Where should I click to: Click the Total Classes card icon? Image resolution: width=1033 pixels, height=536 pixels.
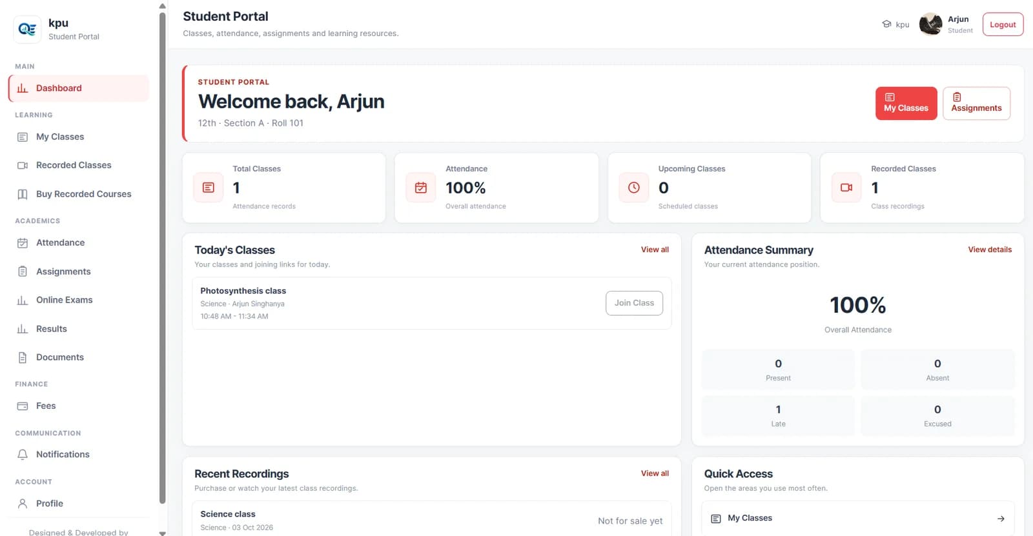[x=209, y=188]
